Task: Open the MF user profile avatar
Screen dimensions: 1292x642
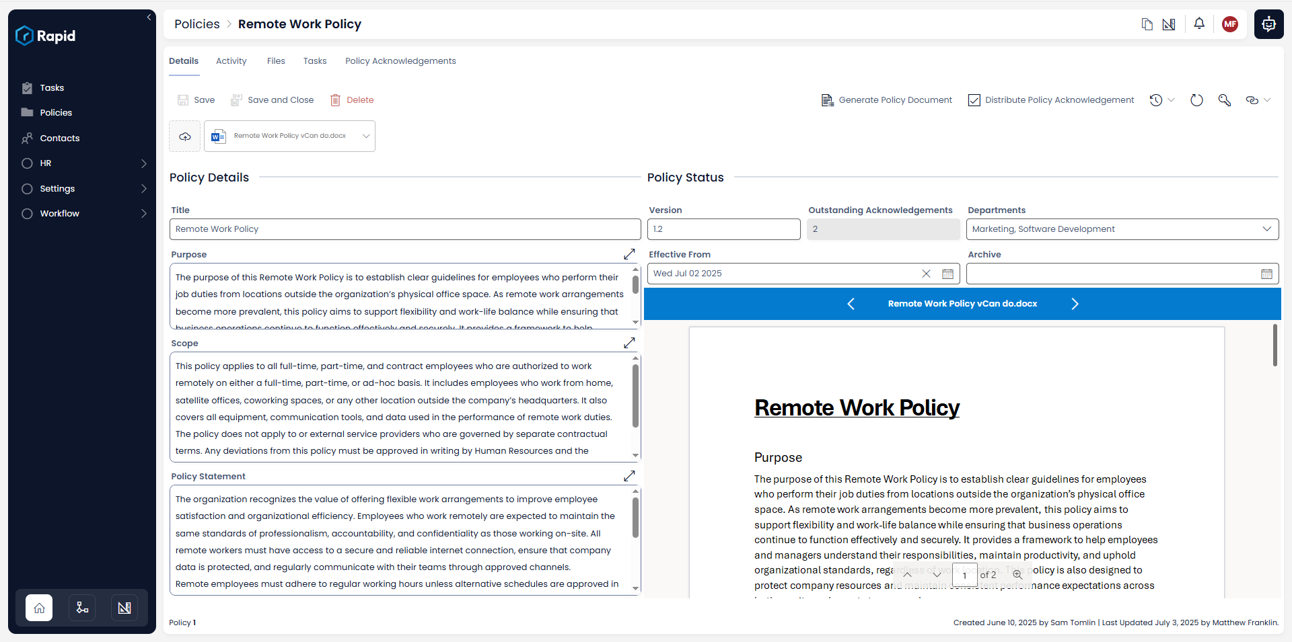Action: (1230, 24)
